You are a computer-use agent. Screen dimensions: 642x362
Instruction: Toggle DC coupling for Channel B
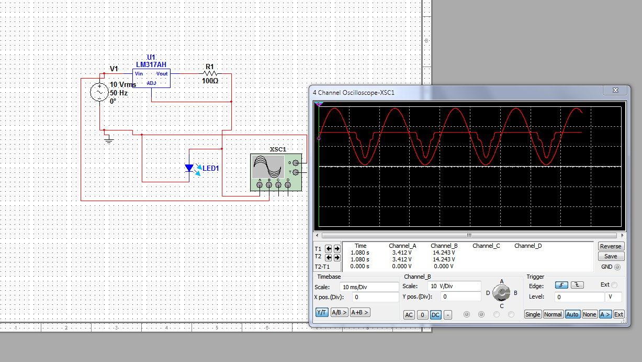[x=435, y=315]
